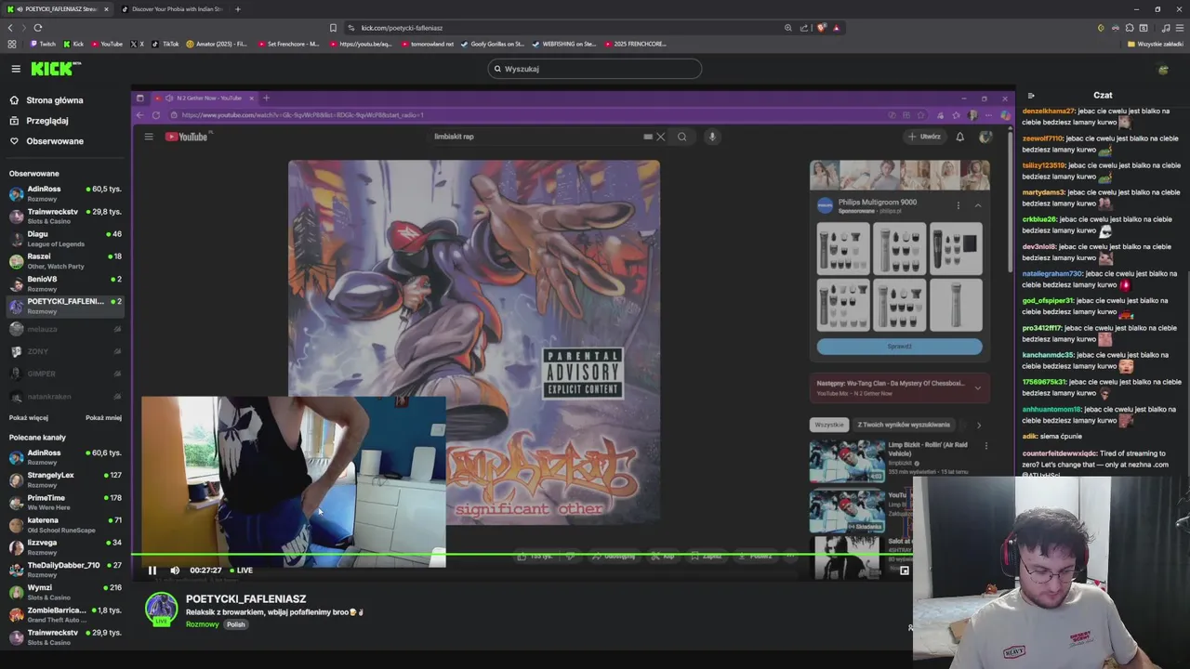Clear the YouTube search query
The image size is (1190, 669).
[660, 137]
